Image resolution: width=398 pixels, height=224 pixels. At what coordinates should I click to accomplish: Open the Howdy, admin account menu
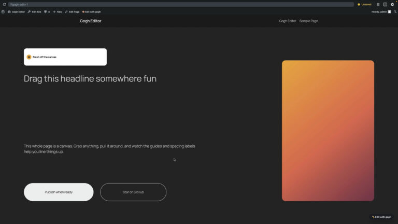pyautogui.click(x=379, y=12)
